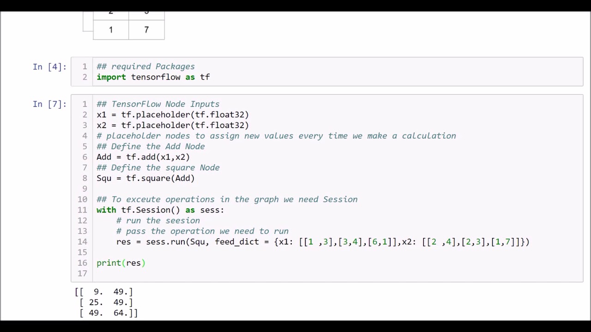Click the '## Define the square Node' comment

coord(158,167)
